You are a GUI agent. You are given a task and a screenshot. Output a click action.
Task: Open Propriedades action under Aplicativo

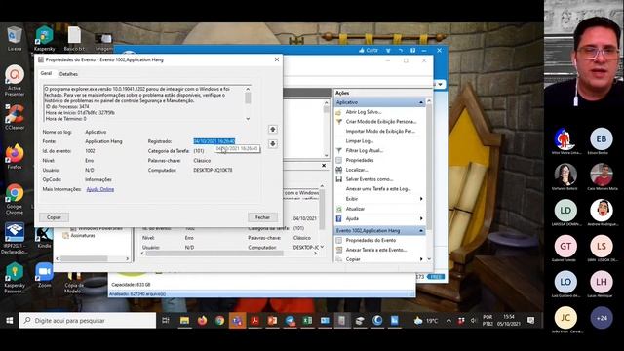(x=360, y=160)
